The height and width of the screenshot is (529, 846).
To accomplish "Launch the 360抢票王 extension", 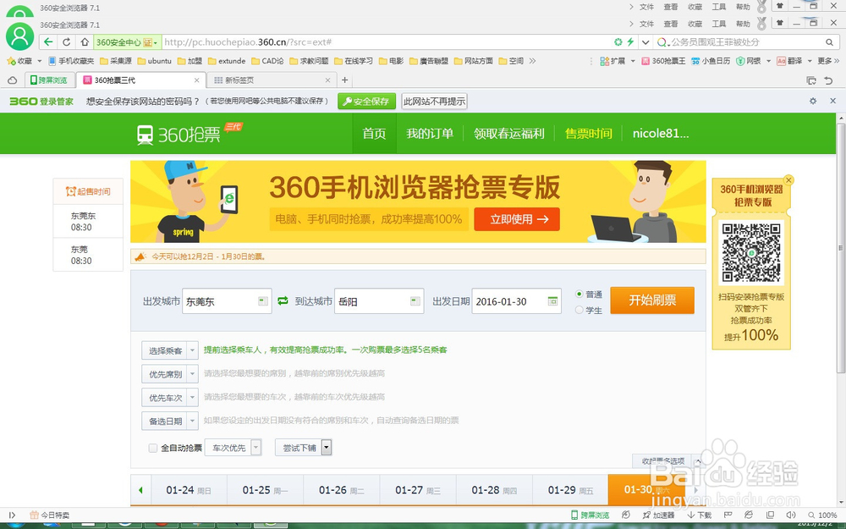I will [663, 61].
